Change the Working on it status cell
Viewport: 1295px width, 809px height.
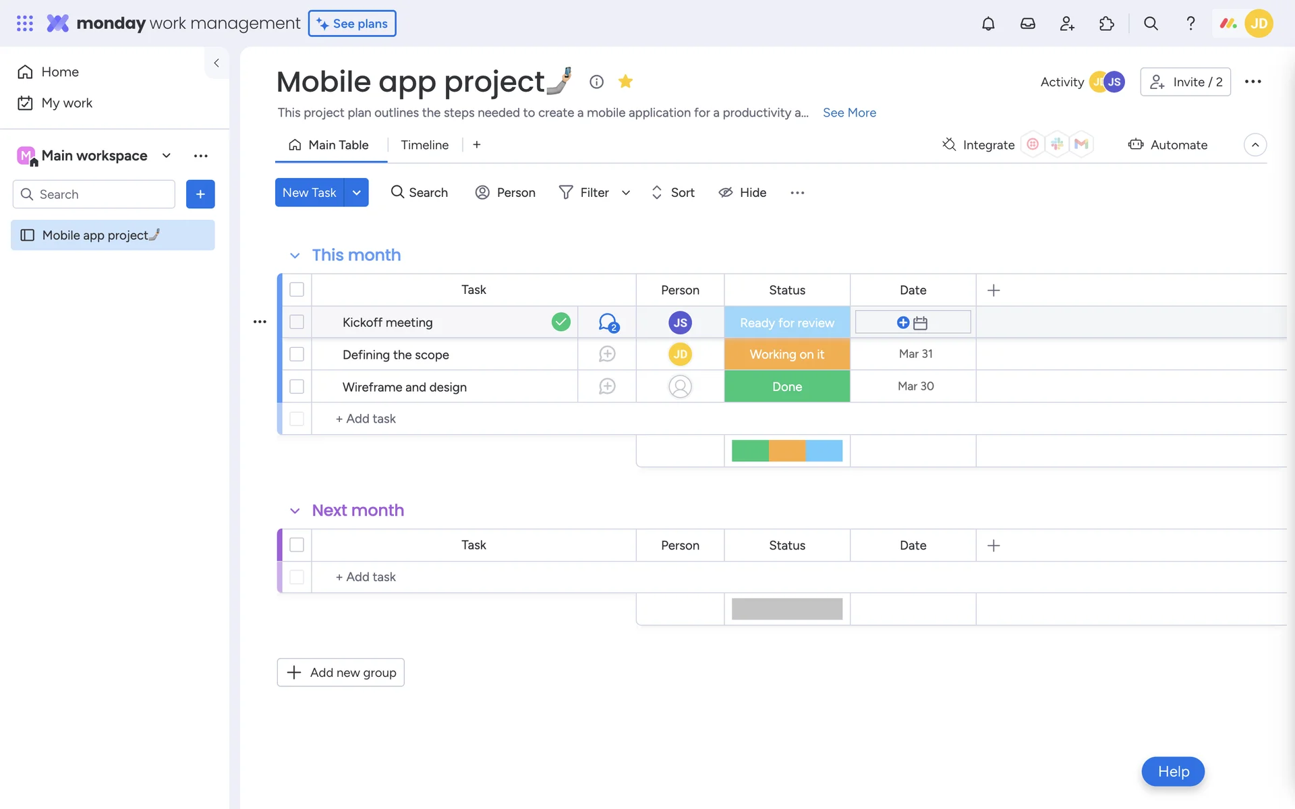pos(786,354)
